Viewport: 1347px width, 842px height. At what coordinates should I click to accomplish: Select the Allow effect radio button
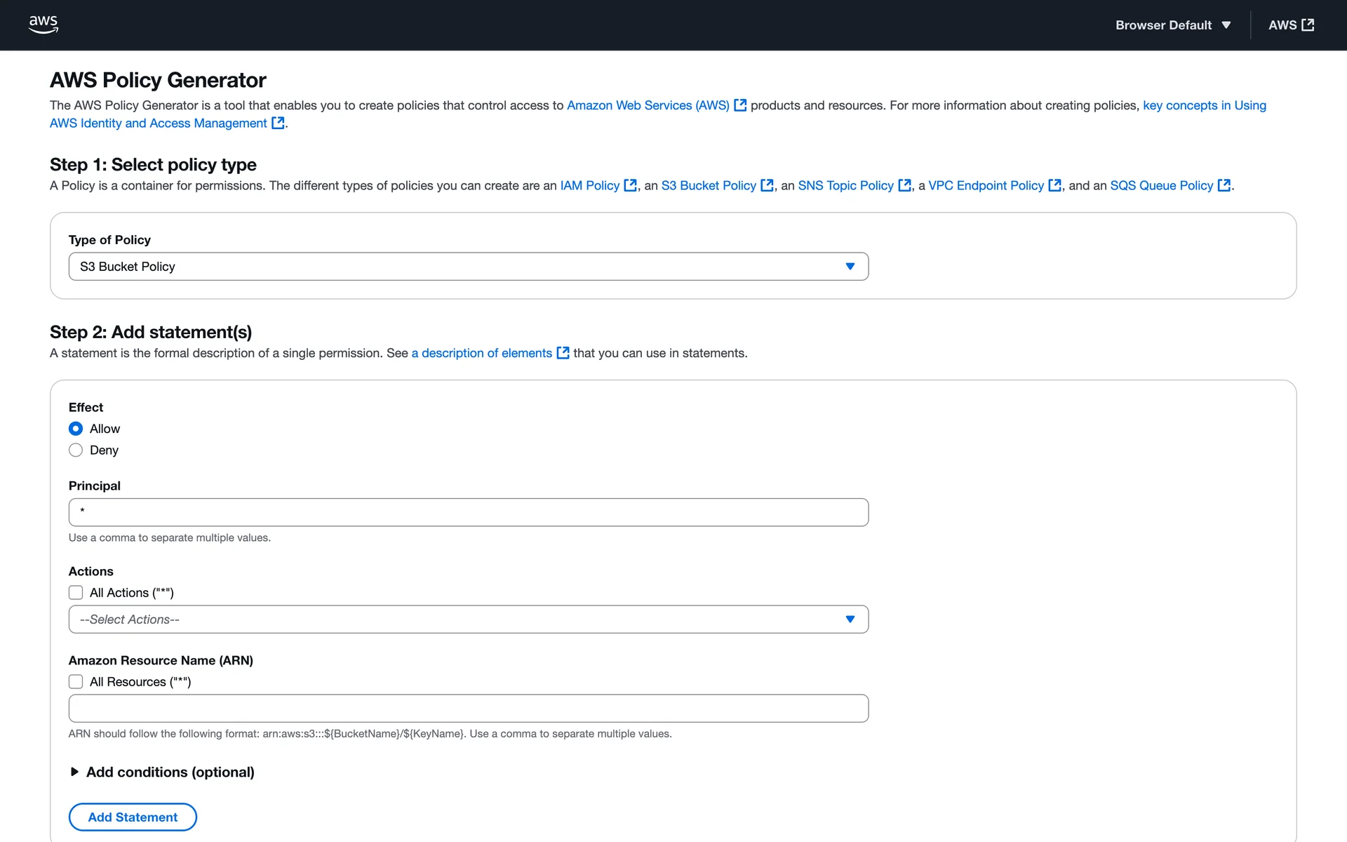click(76, 429)
